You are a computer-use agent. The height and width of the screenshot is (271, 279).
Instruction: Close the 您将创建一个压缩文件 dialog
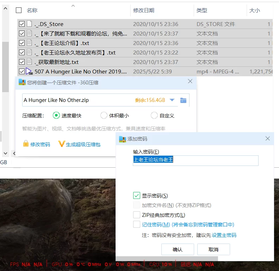click(x=190, y=81)
